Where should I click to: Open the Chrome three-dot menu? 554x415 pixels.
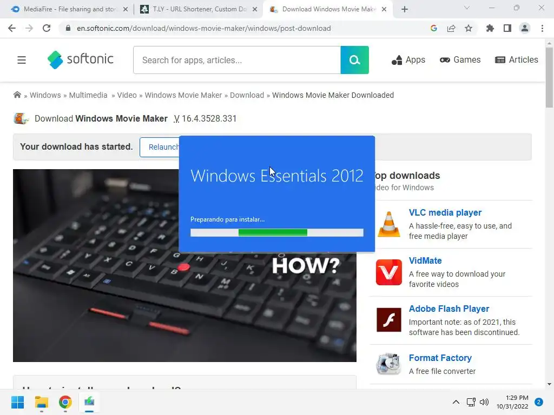(x=542, y=28)
